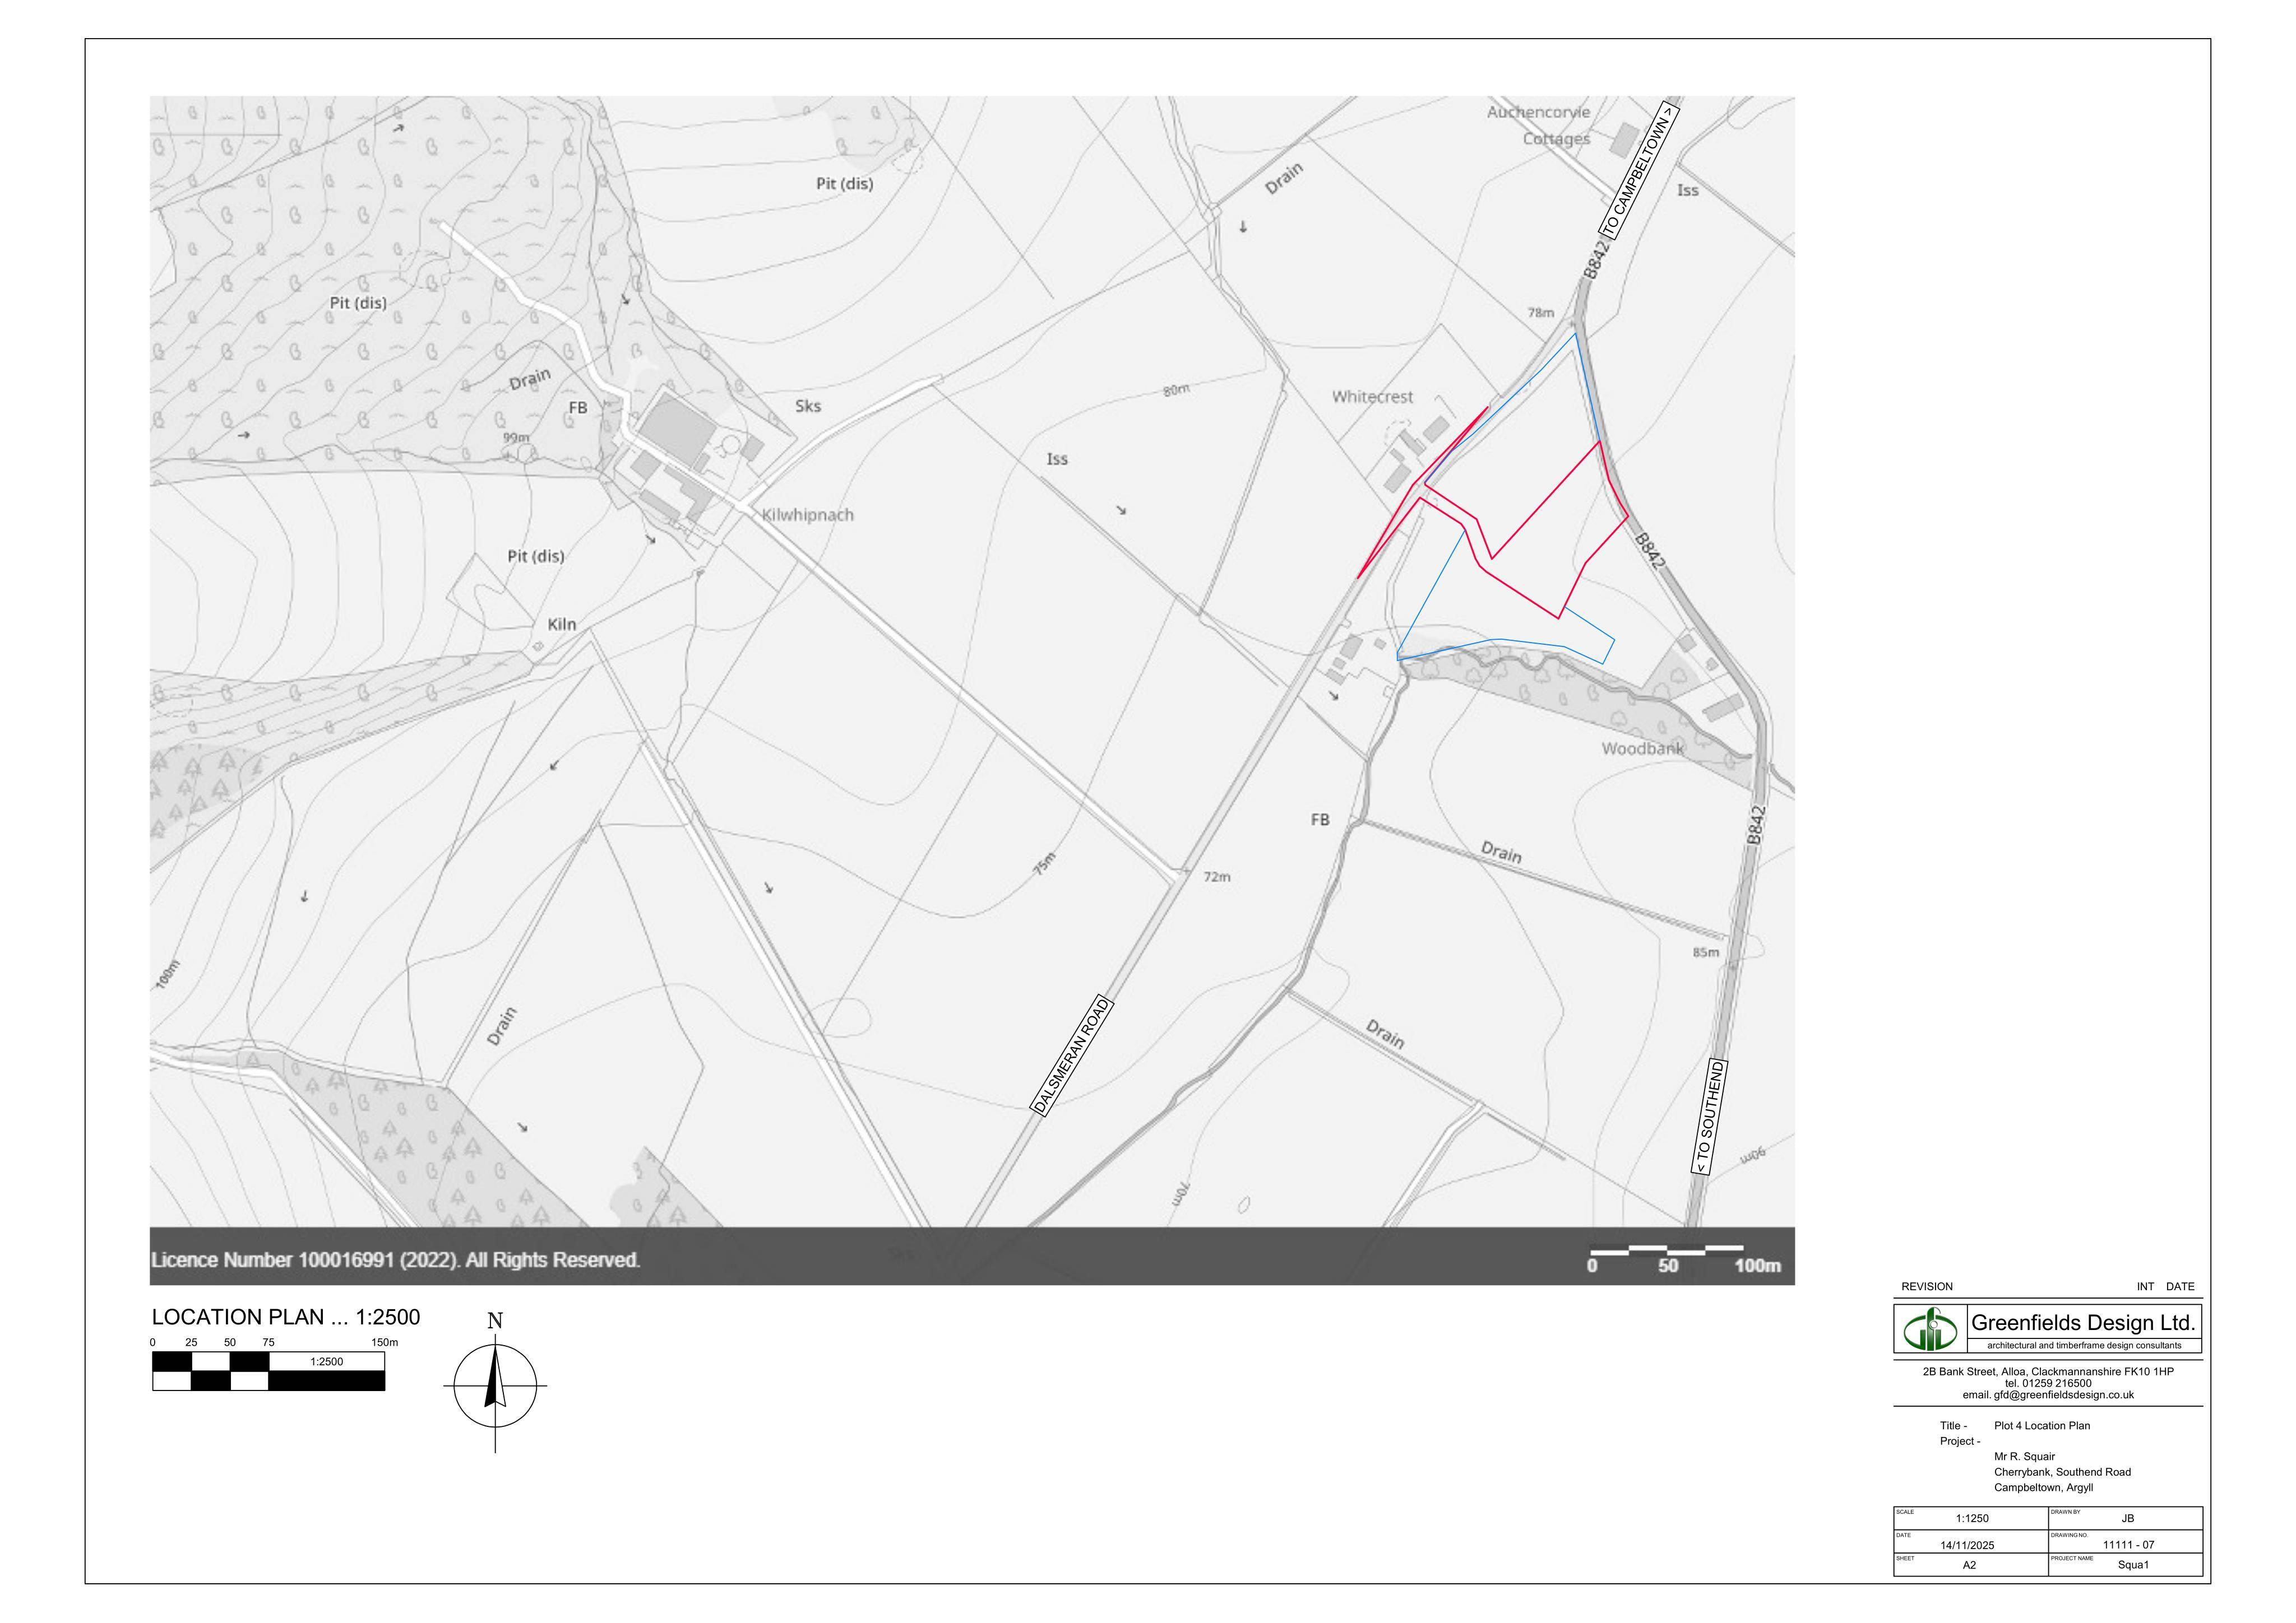Click the tel. 01259 216500 phone number

pos(2047,1383)
